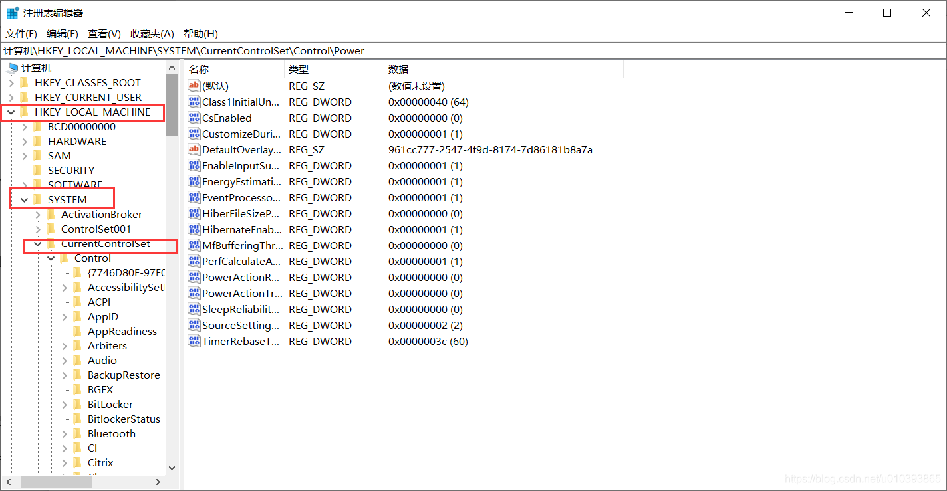Image resolution: width=947 pixels, height=491 pixels.
Task: Open the 文件(F) menu
Action: coord(21,33)
